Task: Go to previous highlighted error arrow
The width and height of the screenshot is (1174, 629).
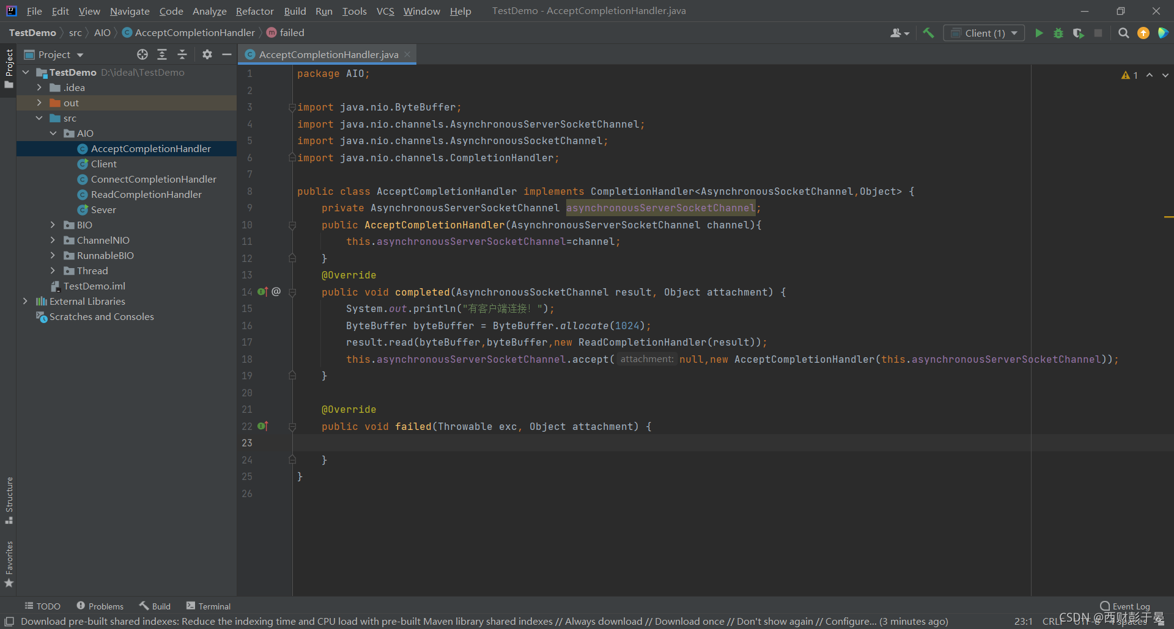Action: coord(1150,75)
